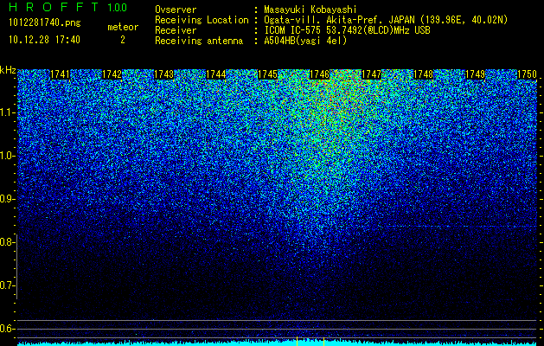The width and height of the screenshot is (544, 346).
Task: Click the 1748 time marker
Action: (x=423, y=74)
